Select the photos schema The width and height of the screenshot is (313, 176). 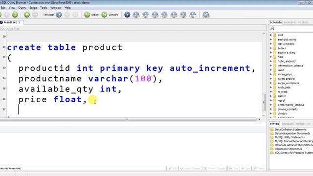pyautogui.click(x=282, y=113)
